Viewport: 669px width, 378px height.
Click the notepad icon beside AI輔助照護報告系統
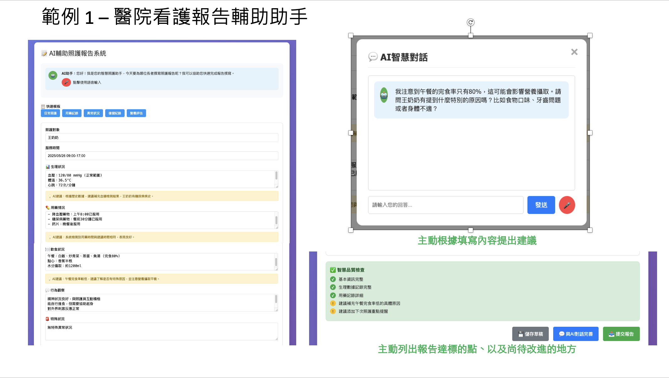[44, 53]
